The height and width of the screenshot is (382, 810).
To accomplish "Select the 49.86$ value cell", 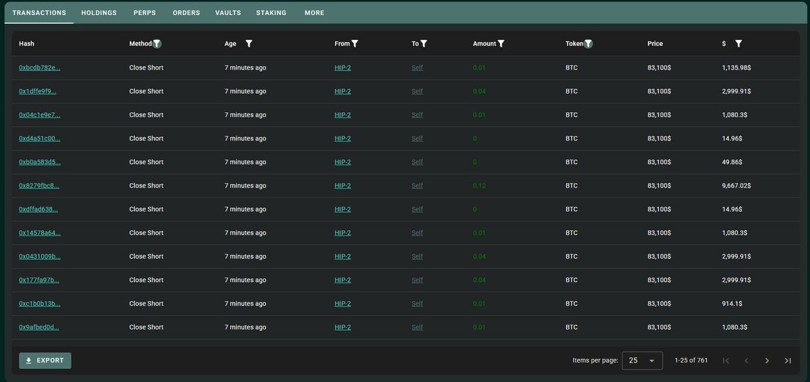I will [732, 162].
